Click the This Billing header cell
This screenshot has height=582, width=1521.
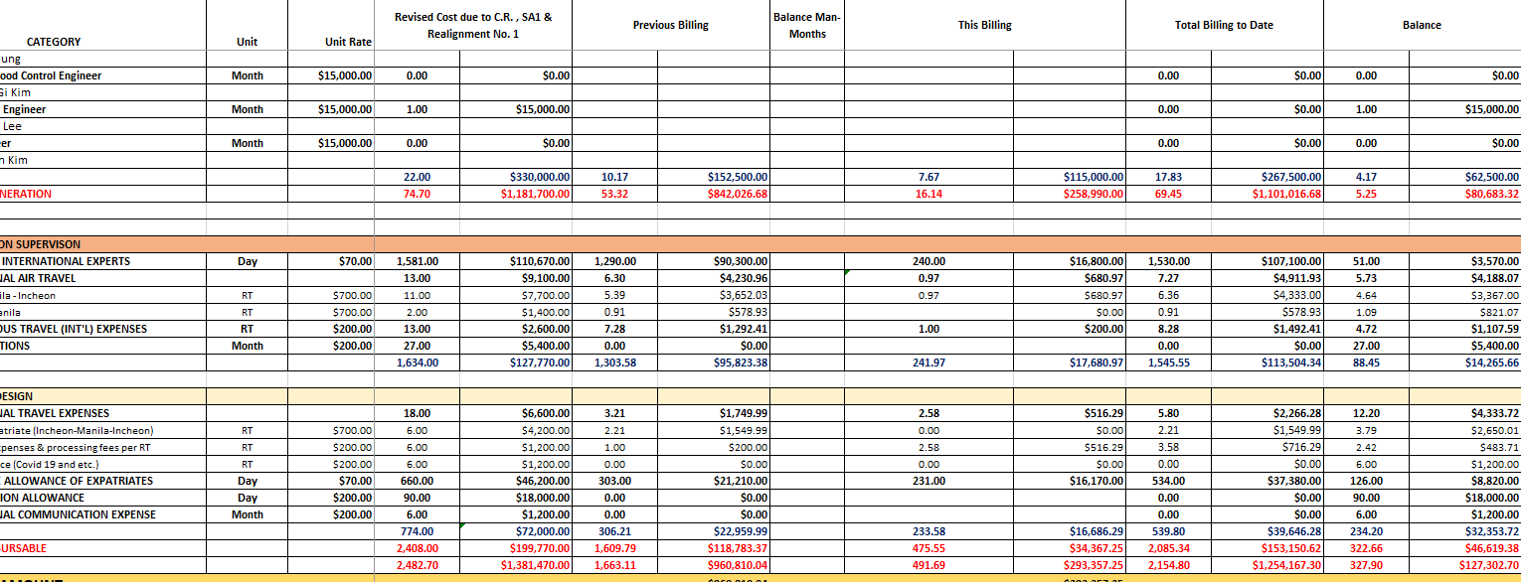tap(986, 25)
